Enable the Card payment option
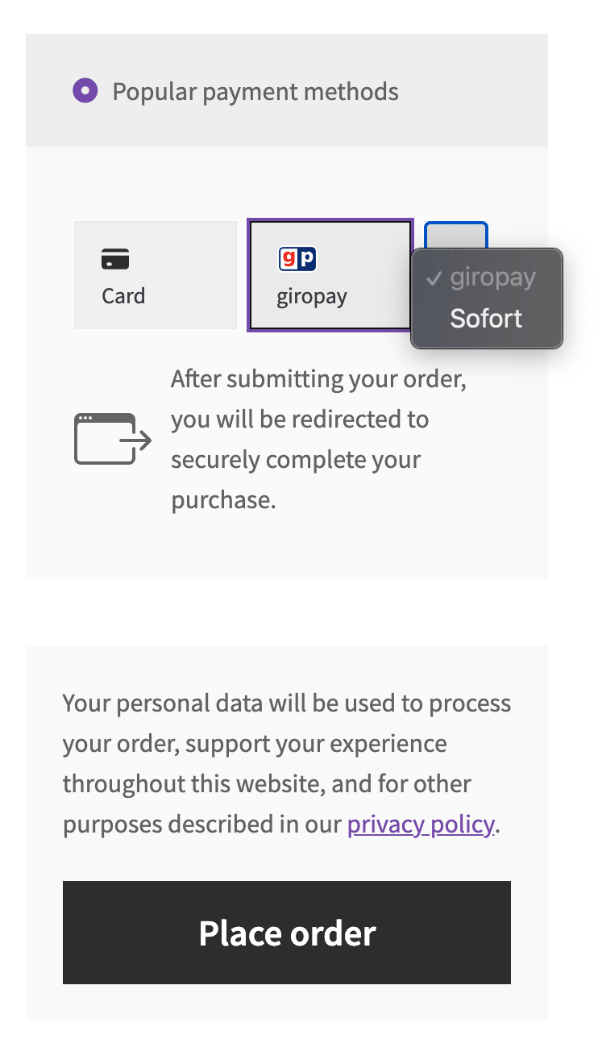The height and width of the screenshot is (1052, 598). point(155,274)
